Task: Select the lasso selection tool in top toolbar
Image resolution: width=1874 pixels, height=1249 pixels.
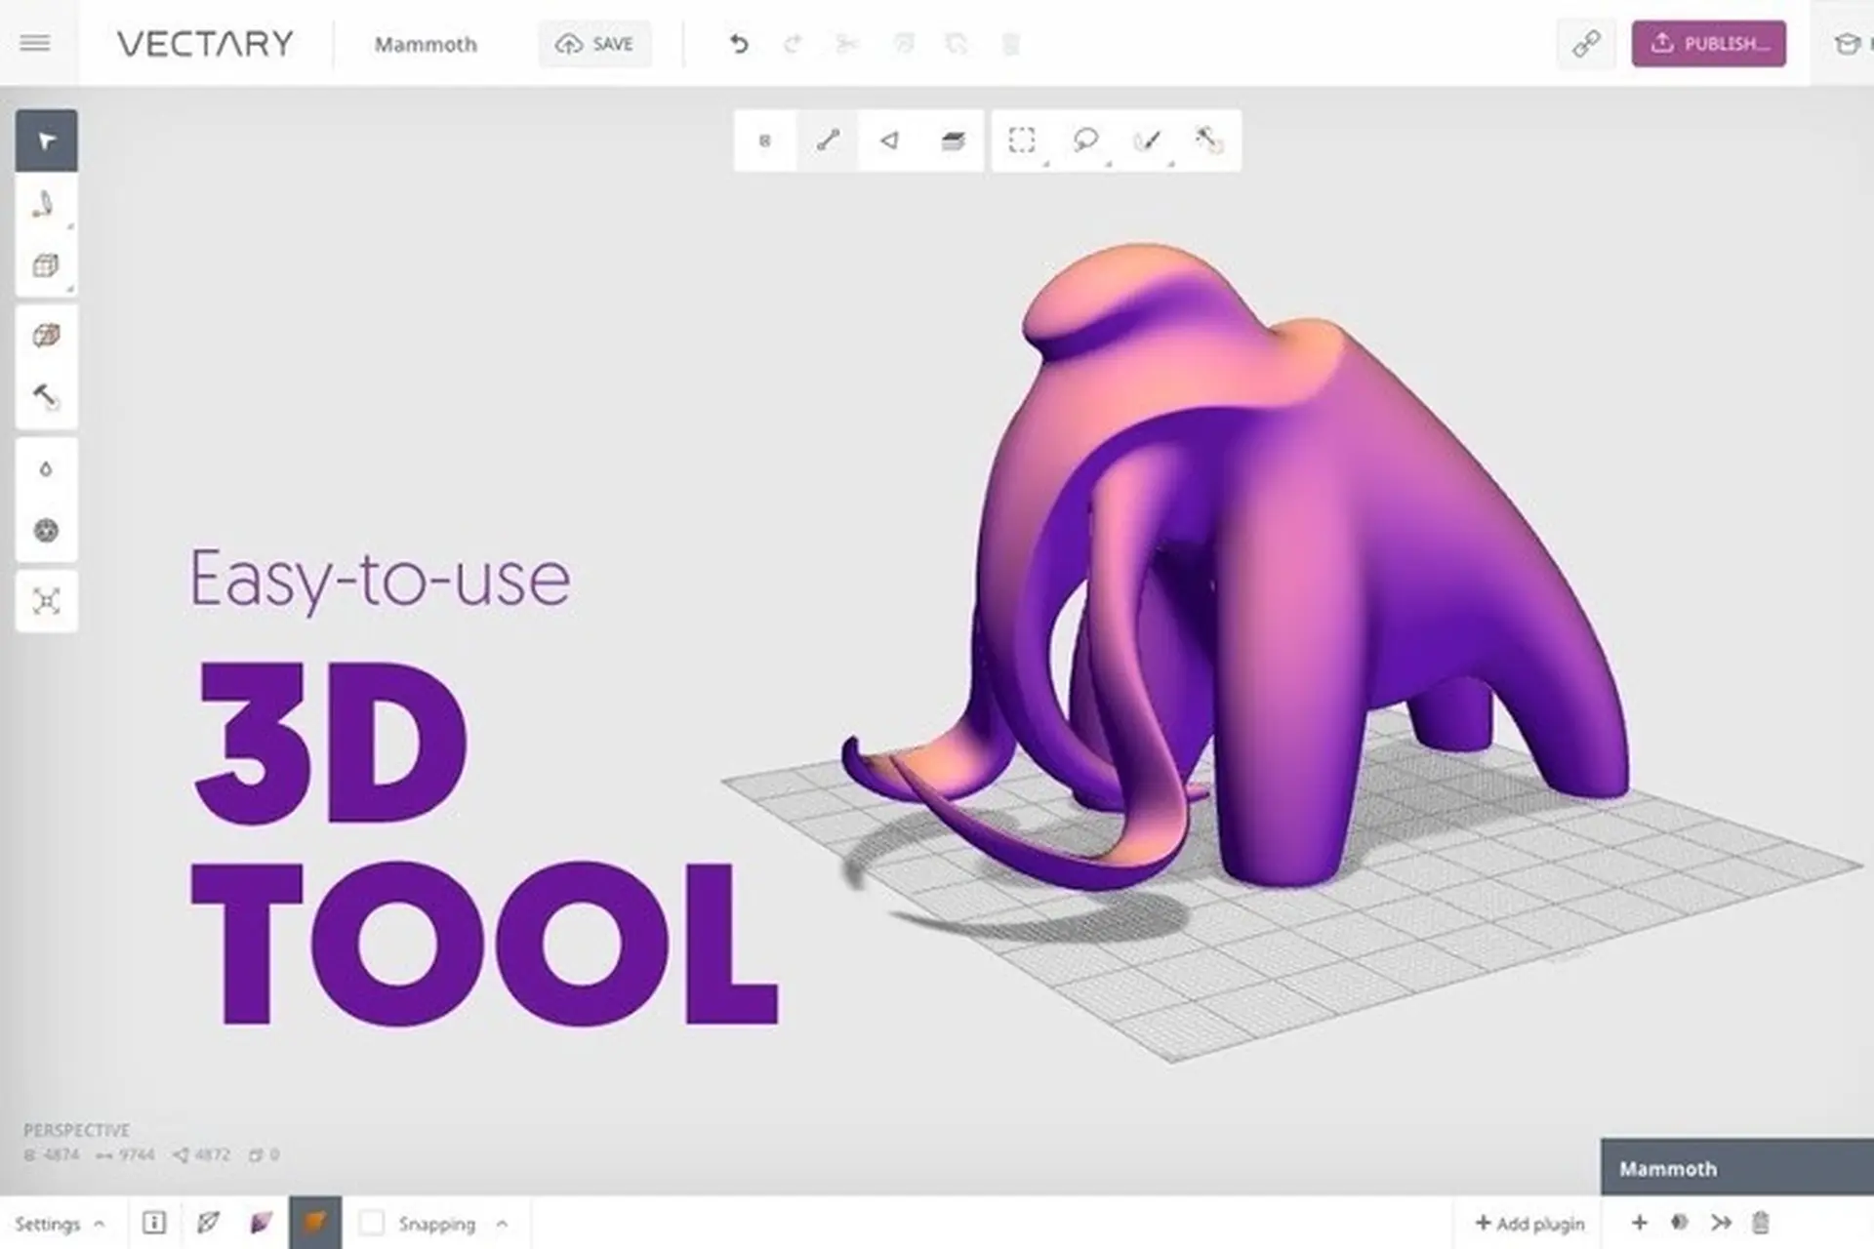Action: pyautogui.click(x=1085, y=141)
